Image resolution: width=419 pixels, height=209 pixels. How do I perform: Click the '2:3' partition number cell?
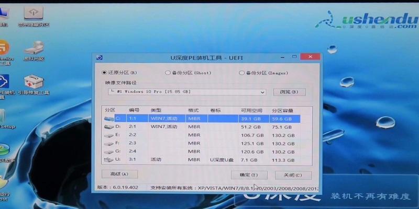tap(133, 143)
